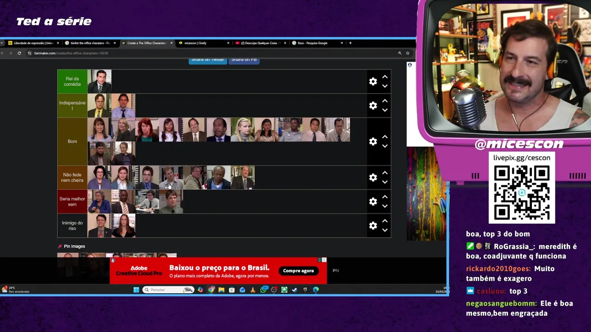Open settings gear for Seria melhor sem tier
The height and width of the screenshot is (332, 591).
373,202
